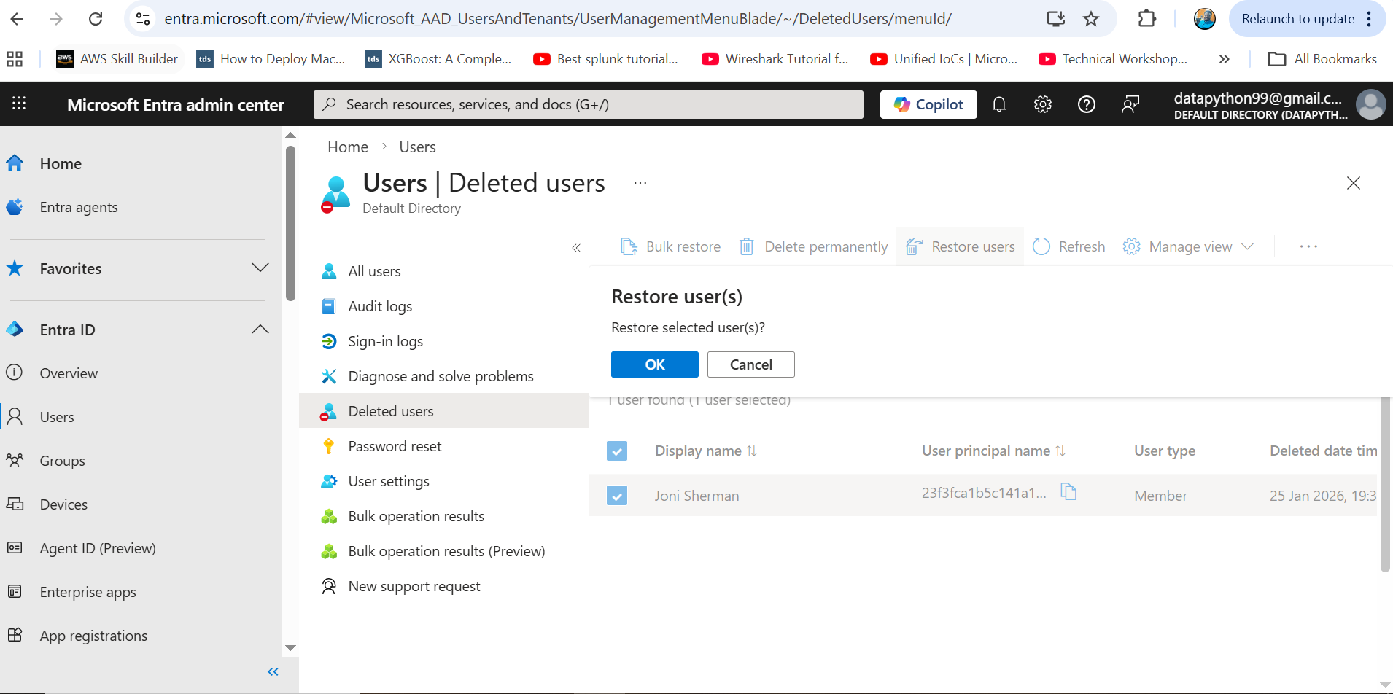Screen dimensions: 1393x694
Task: Bookmark this page with the star
Action: tap(1091, 19)
